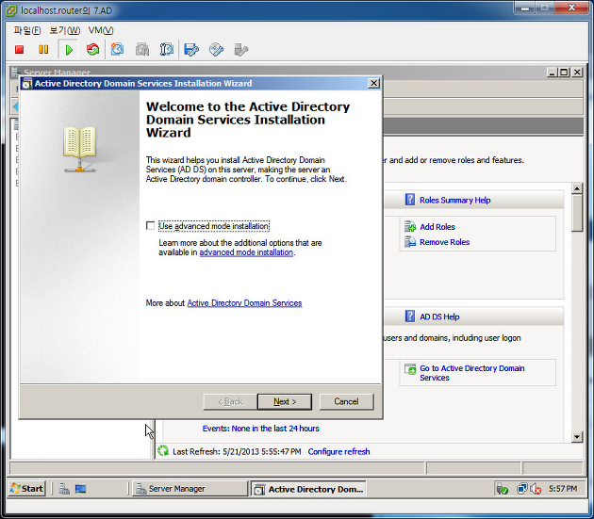
Task: Open the 보기(W) menu
Action: pyautogui.click(x=65, y=30)
